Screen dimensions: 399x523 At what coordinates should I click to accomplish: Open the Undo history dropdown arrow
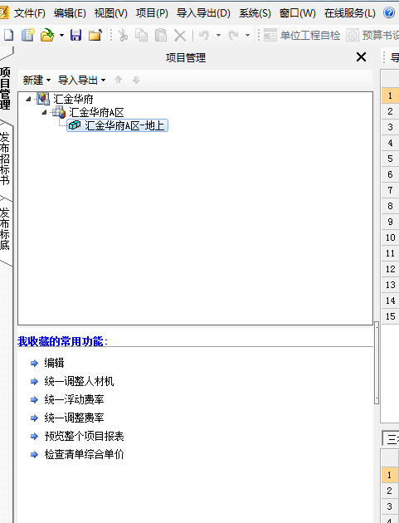(x=218, y=35)
